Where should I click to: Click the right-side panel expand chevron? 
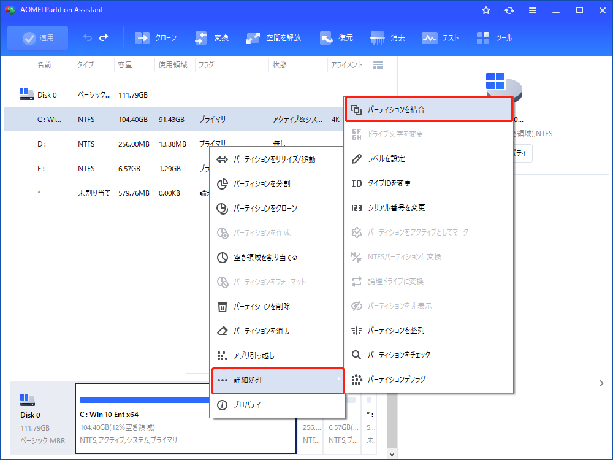point(601,383)
